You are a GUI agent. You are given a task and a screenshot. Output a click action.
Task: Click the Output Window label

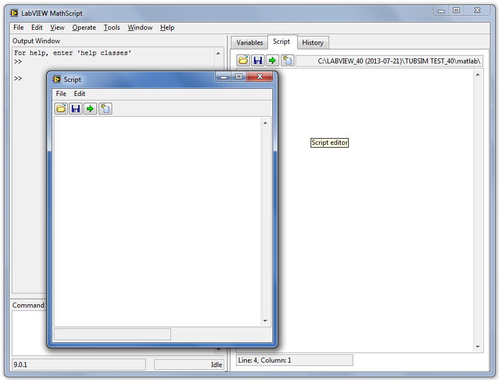click(x=36, y=41)
